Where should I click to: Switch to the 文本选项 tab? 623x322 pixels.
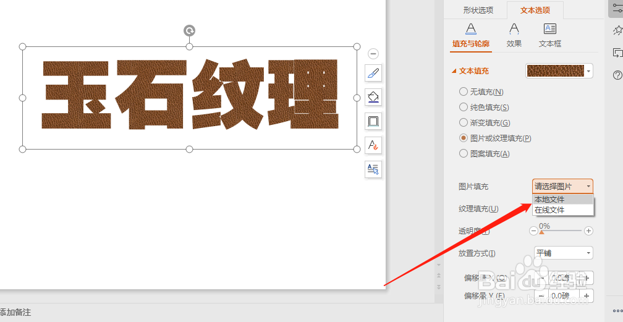pyautogui.click(x=535, y=11)
